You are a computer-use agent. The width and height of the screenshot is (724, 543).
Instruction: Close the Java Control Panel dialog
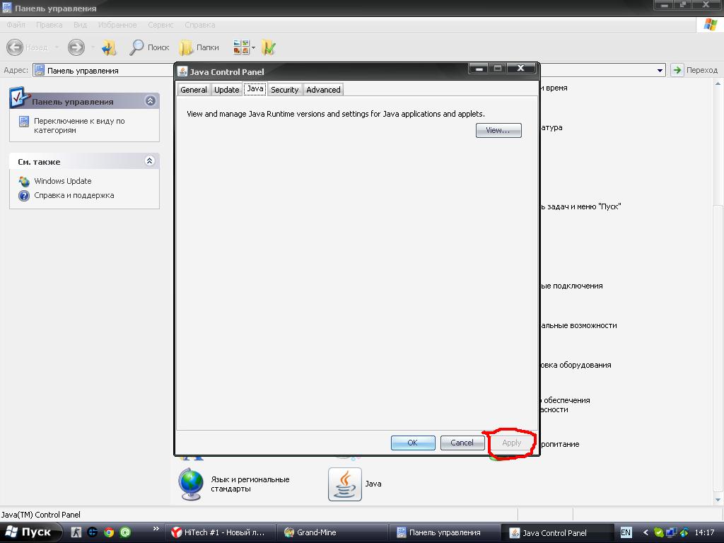click(x=521, y=69)
